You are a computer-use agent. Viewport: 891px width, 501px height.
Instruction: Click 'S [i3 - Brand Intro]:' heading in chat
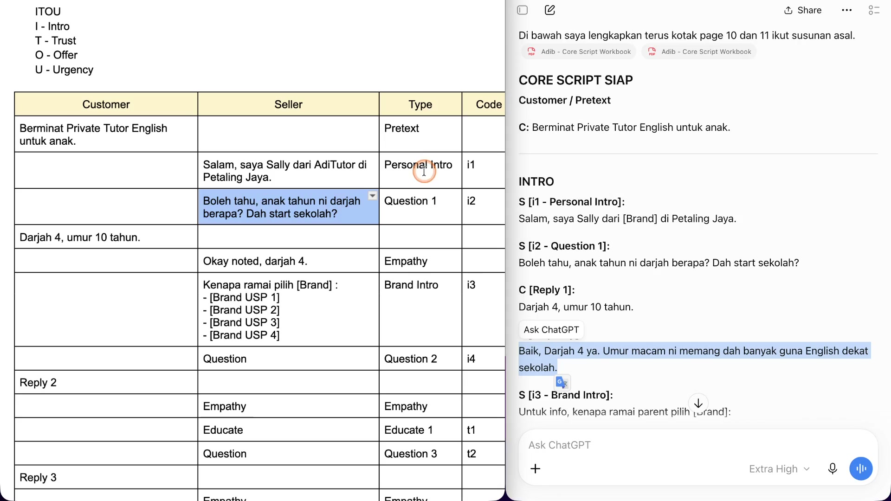[566, 395]
